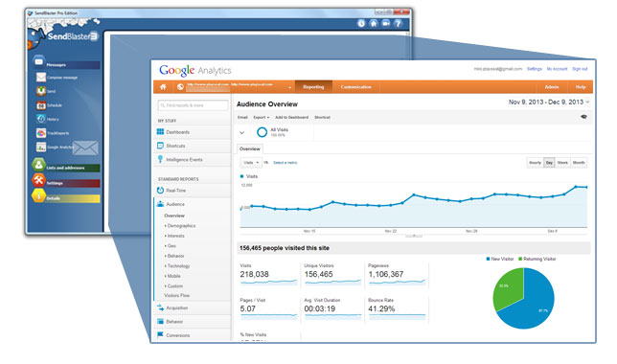The image size is (617, 364).
Task: Click Add to Dashboard button
Action: pos(291,117)
